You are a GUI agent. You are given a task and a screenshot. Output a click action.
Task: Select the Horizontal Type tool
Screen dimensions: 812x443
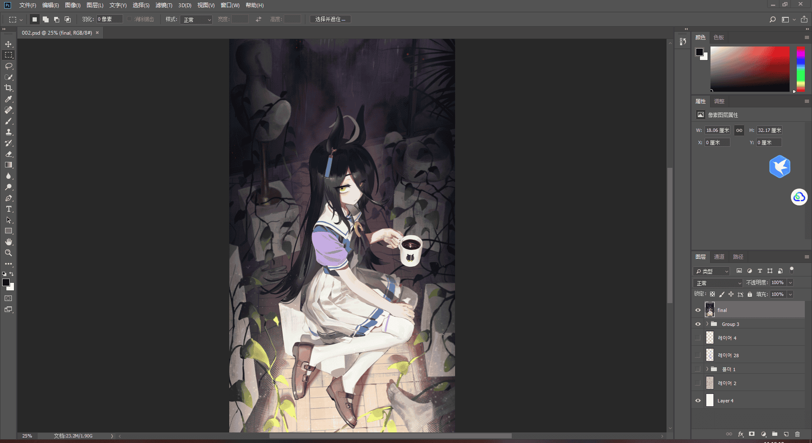click(x=8, y=209)
